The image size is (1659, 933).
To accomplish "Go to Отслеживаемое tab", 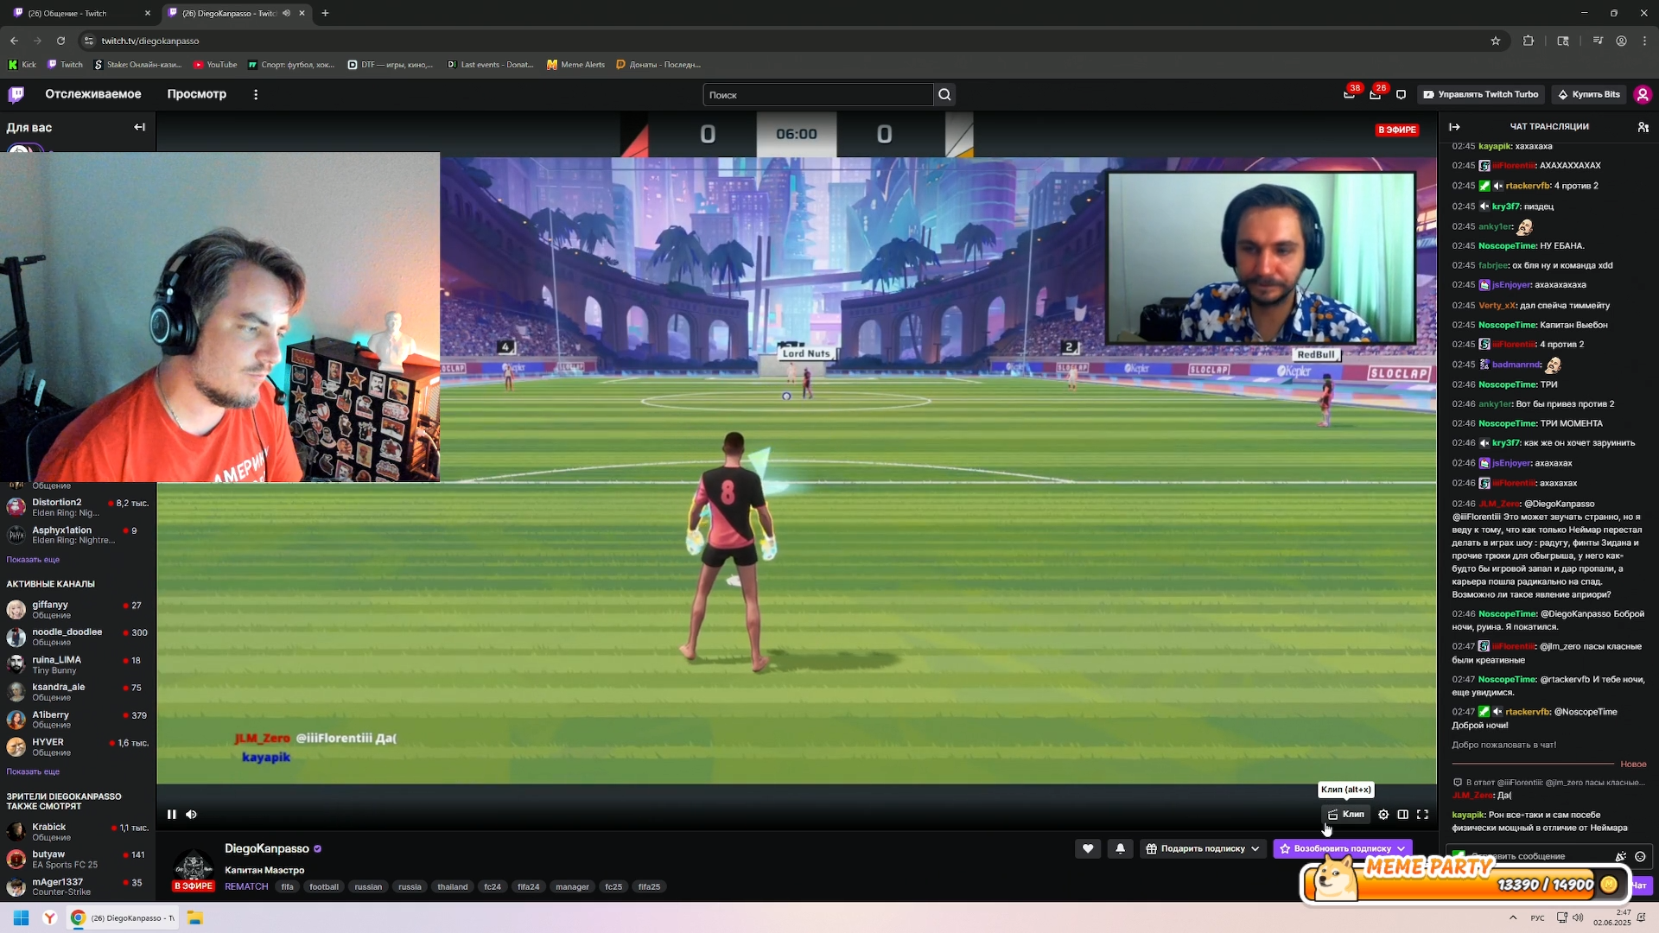I will click(93, 94).
